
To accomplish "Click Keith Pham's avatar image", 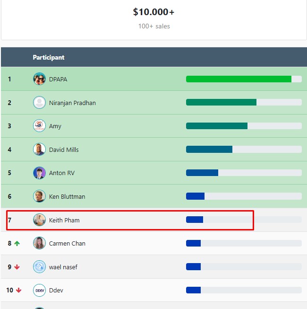I will tap(39, 220).
